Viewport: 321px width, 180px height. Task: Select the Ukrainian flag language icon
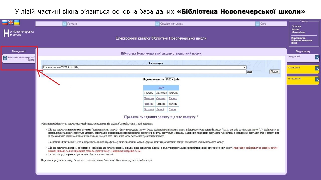17,23
